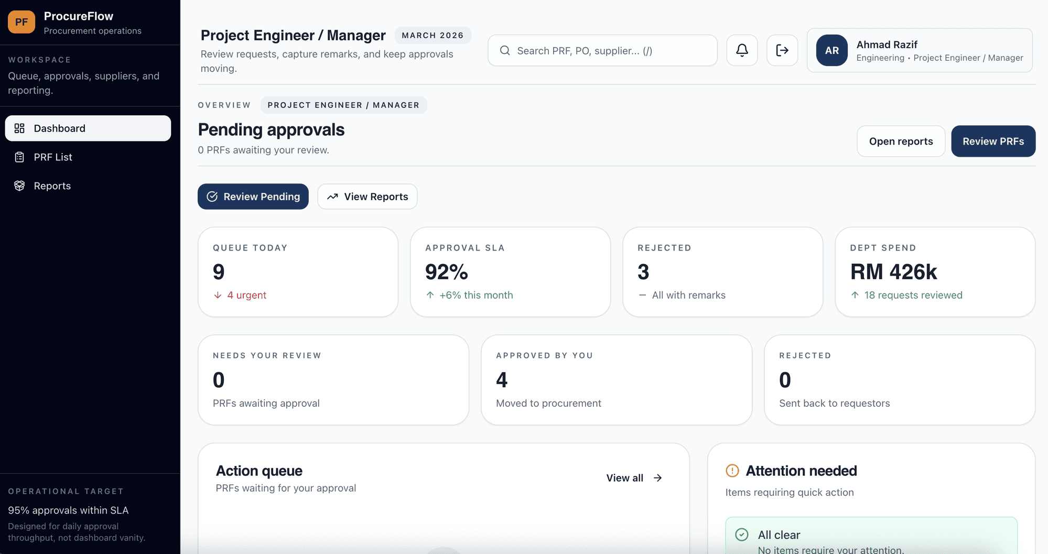This screenshot has height=554, width=1048.
Task: Go to Reports in the sidebar
Action: [x=88, y=186]
